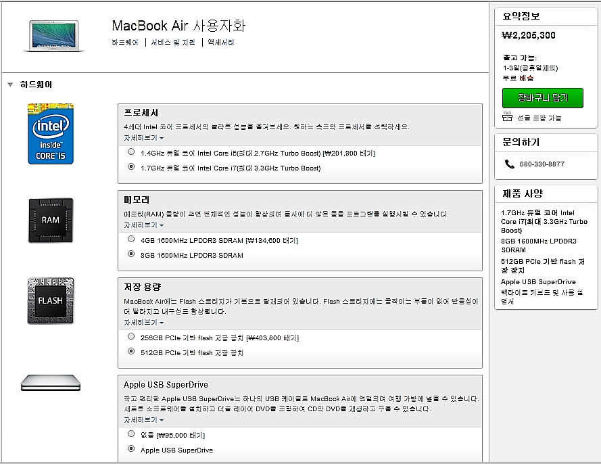The image size is (601, 464).
Task: Click the phone icon beside 080-330-8877
Action: coord(509,164)
